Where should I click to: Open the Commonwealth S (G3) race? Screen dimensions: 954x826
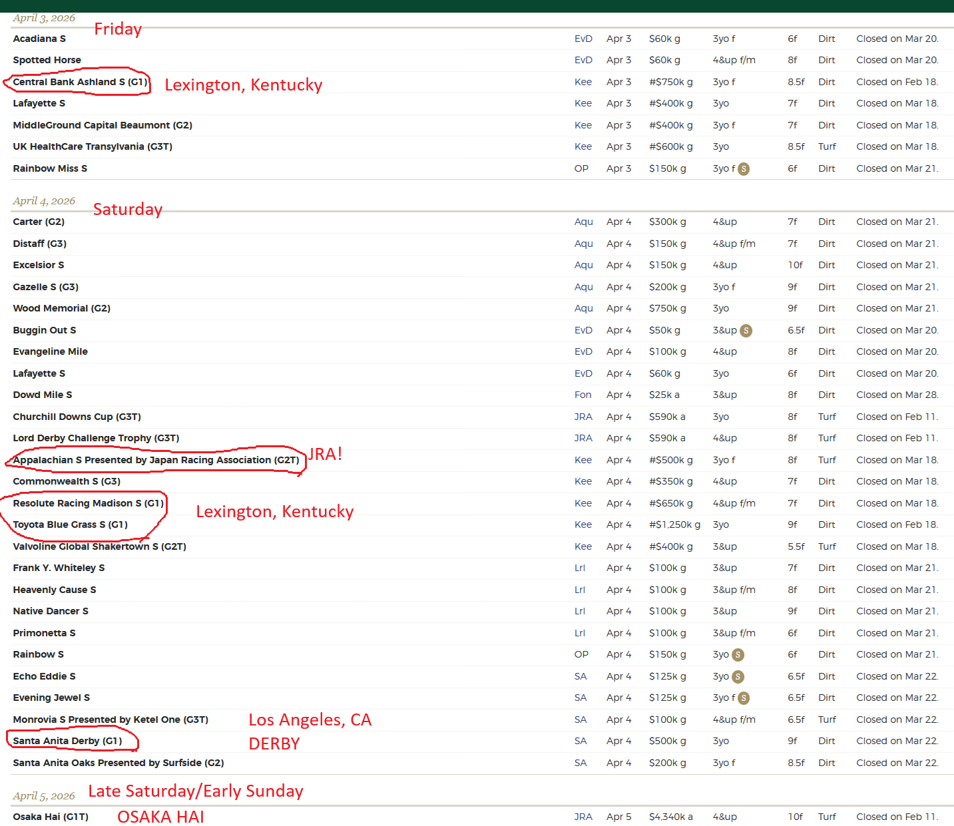tap(67, 481)
